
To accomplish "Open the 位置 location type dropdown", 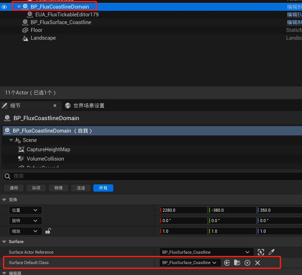I will [25, 210].
